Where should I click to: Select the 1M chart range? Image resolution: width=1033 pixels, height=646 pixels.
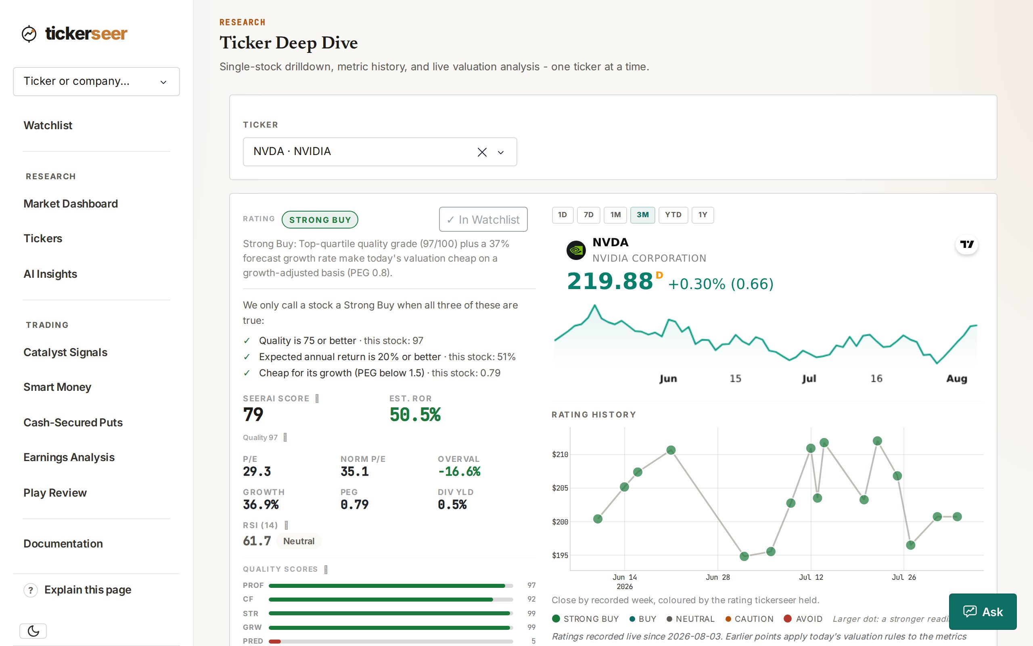(x=615, y=215)
